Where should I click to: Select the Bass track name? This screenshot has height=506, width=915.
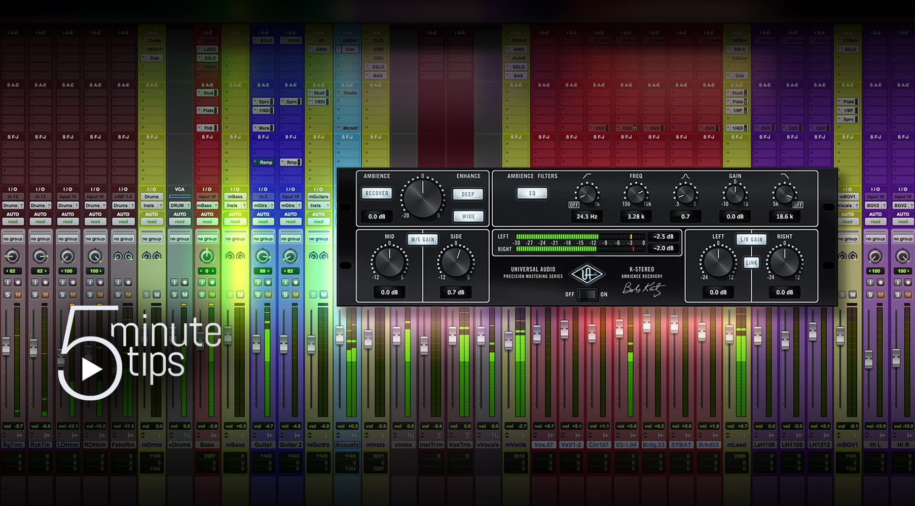(207, 445)
